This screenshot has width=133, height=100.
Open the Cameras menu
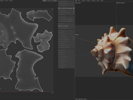(x=83, y=1)
